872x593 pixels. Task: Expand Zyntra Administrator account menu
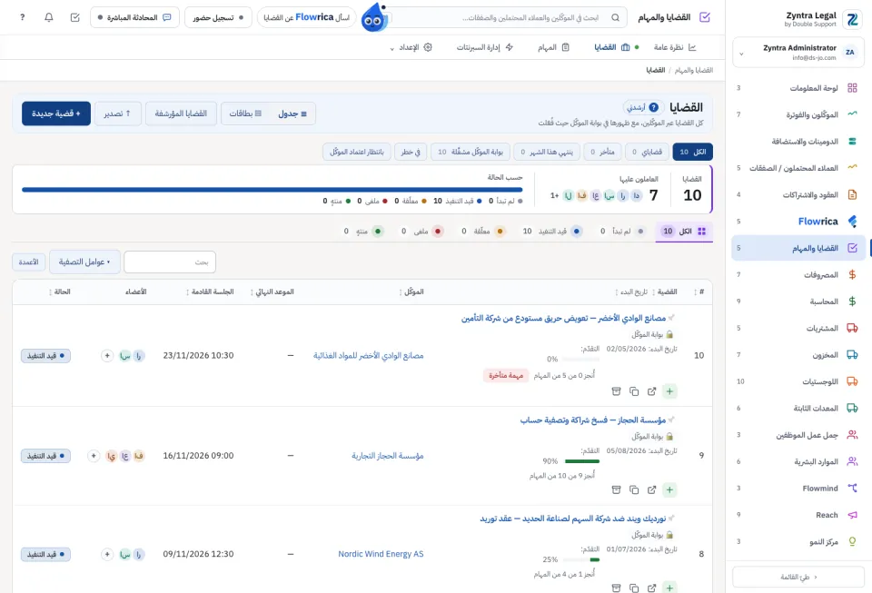point(798,53)
